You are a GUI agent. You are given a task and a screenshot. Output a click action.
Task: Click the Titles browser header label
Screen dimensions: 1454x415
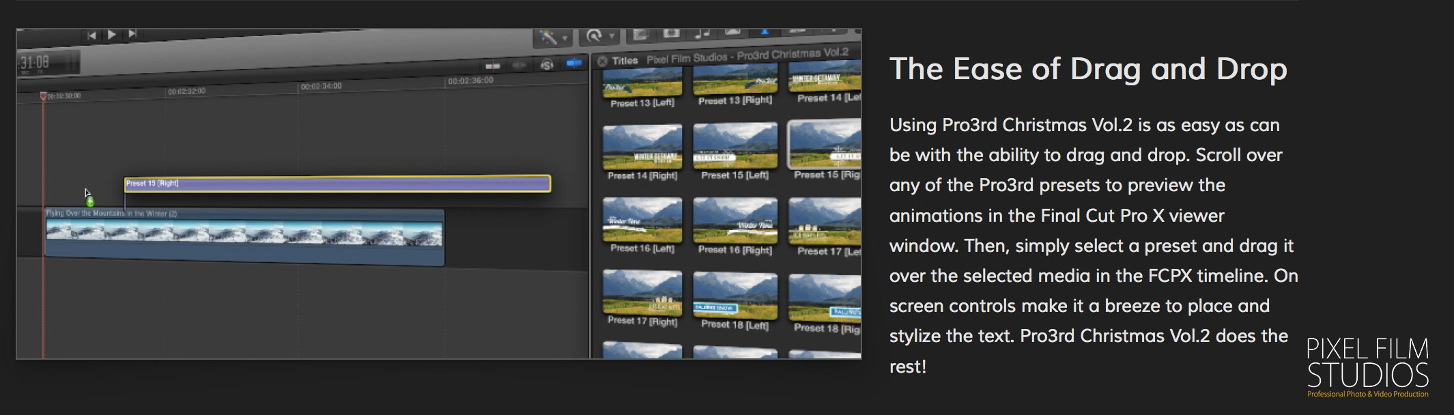tap(625, 61)
